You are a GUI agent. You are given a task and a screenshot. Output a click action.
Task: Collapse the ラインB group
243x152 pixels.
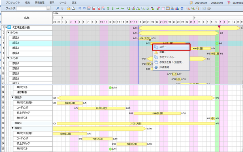[x=8, y=58]
